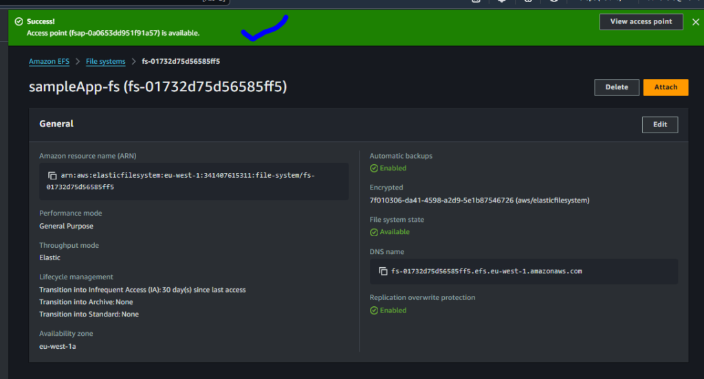Go to Amazon EFS breadcrumb
704x379 pixels.
click(49, 61)
